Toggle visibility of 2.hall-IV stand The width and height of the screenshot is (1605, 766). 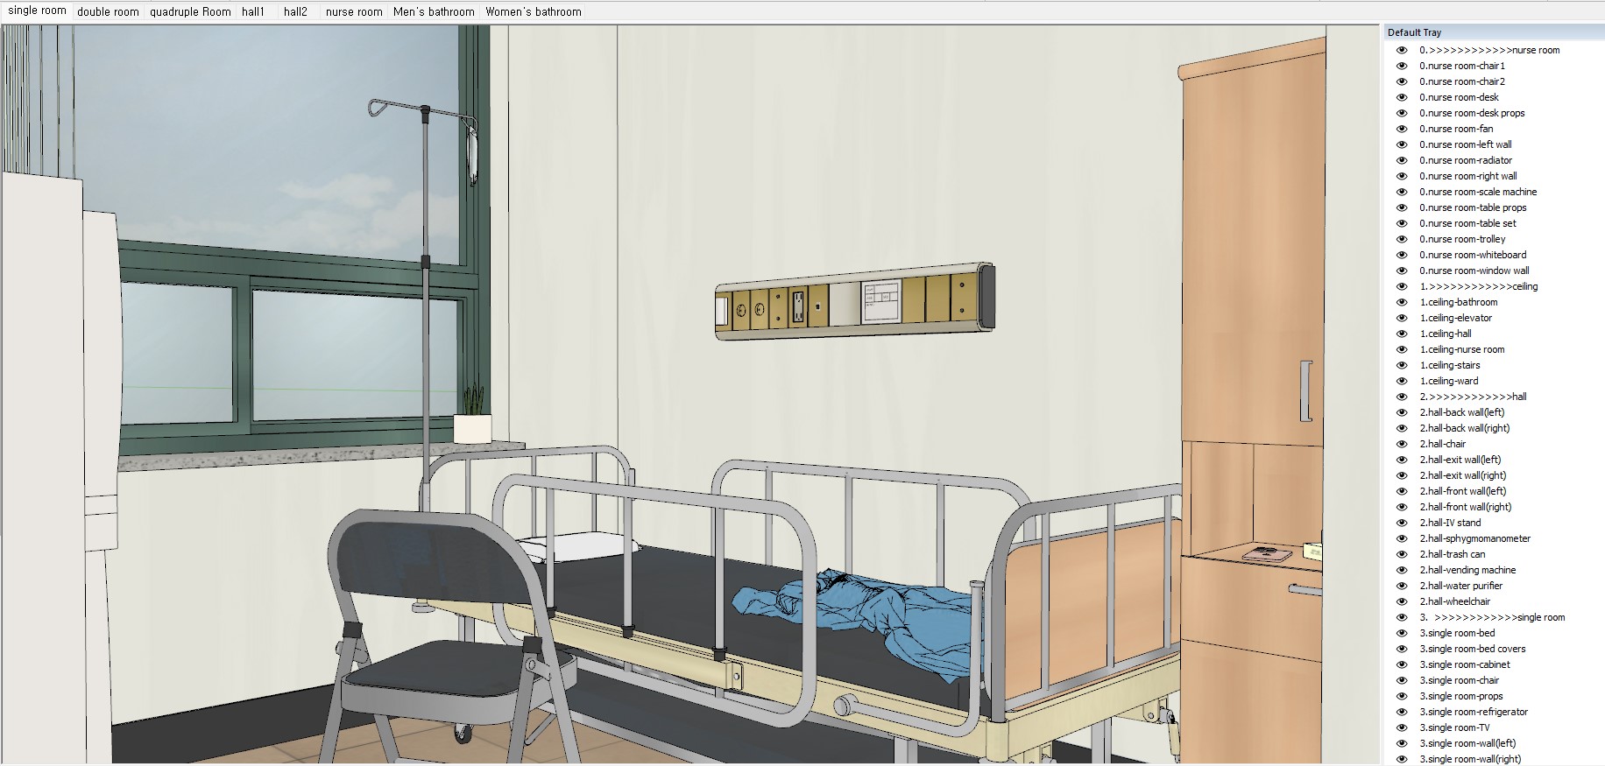pyautogui.click(x=1402, y=523)
